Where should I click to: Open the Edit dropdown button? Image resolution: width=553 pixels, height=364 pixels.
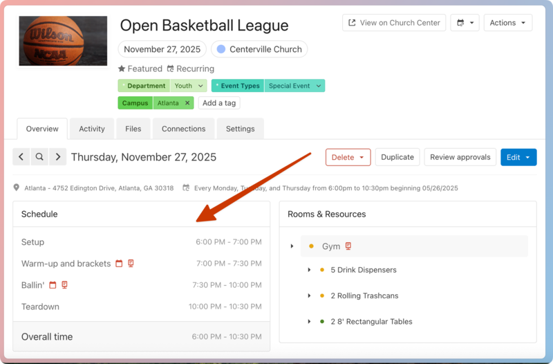click(x=518, y=157)
